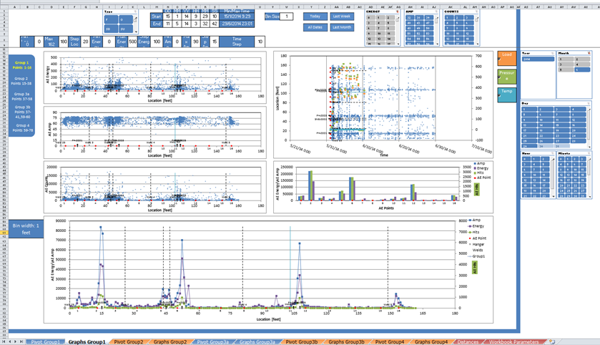Clear filter on the Month slicer
Image resolution: width=600 pixels, height=345 pixels.
(x=589, y=53)
